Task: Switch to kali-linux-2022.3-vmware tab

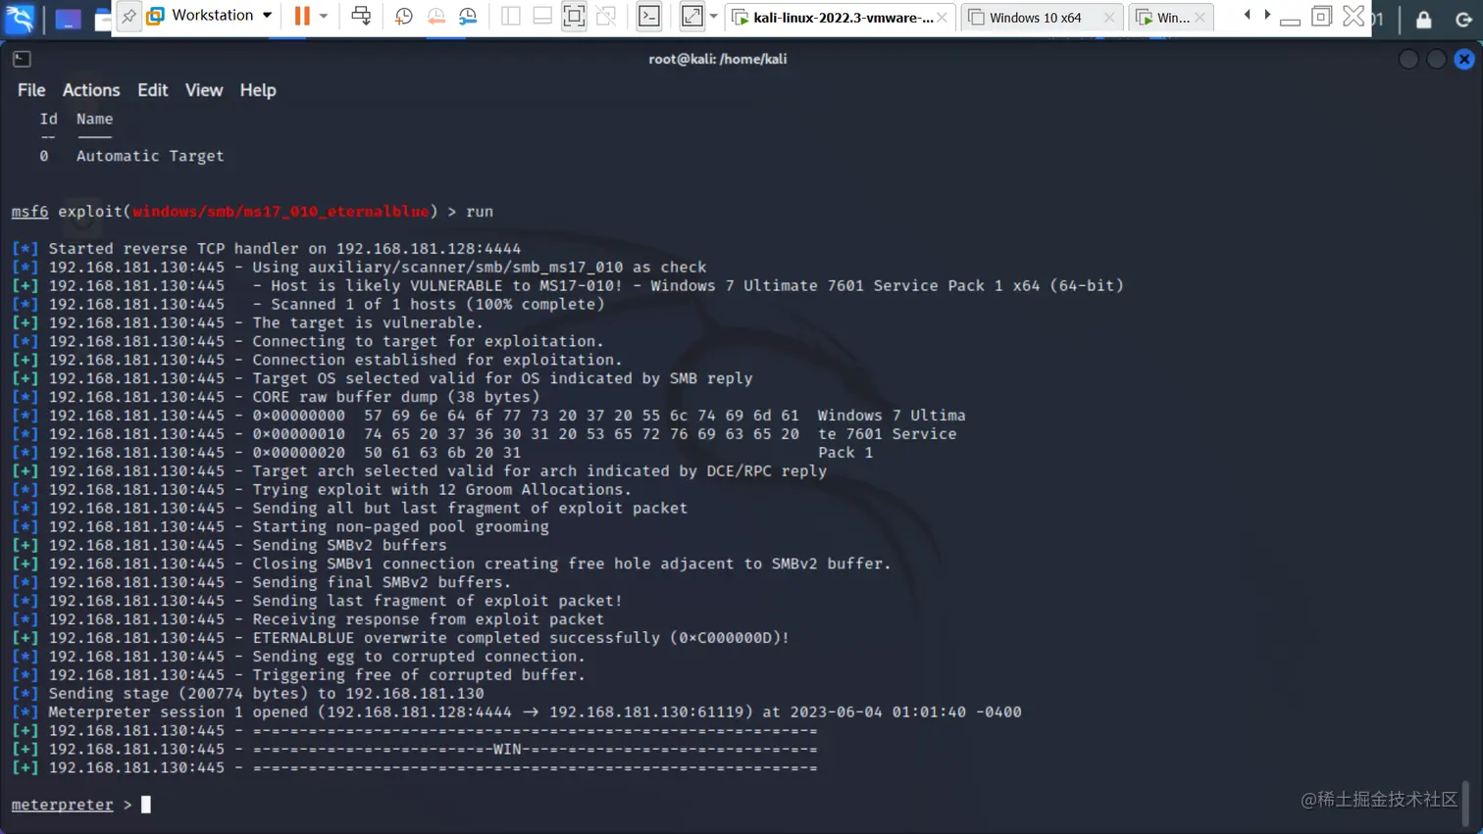Action: tap(832, 18)
